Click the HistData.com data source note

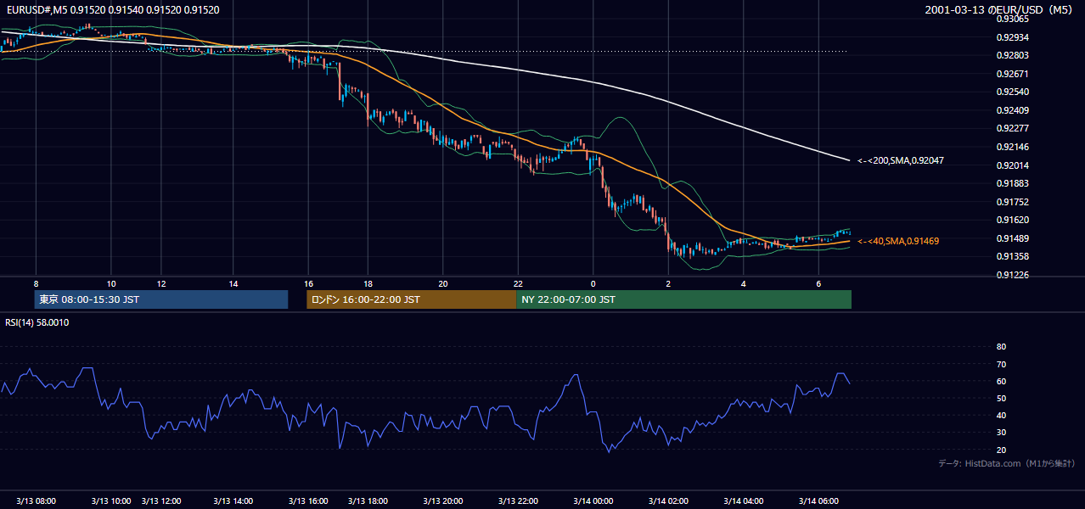pyautogui.click(x=1007, y=463)
